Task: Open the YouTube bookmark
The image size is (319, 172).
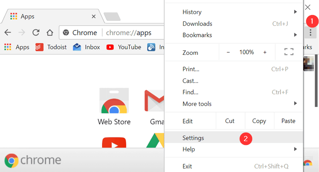Action: pyautogui.click(x=124, y=47)
